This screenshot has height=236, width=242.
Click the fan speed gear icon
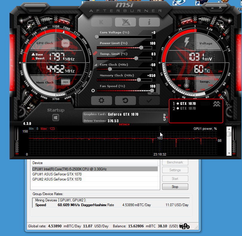pyautogui.click(x=93, y=90)
